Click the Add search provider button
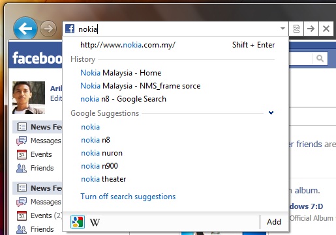The width and height of the screenshot is (336, 235). click(x=274, y=222)
